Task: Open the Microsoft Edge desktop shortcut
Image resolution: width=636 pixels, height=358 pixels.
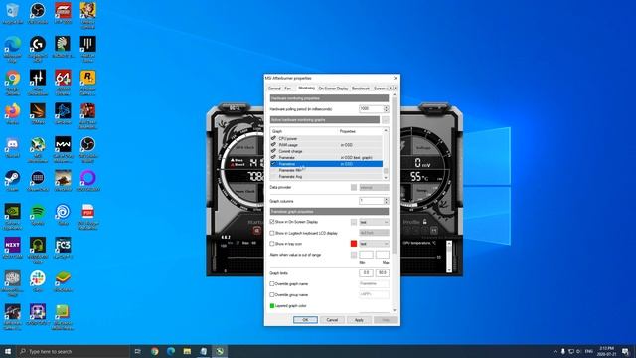Action: [12, 49]
